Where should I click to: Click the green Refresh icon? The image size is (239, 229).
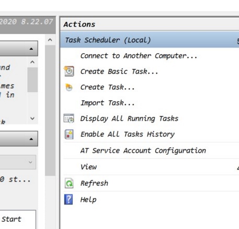pos(69,183)
